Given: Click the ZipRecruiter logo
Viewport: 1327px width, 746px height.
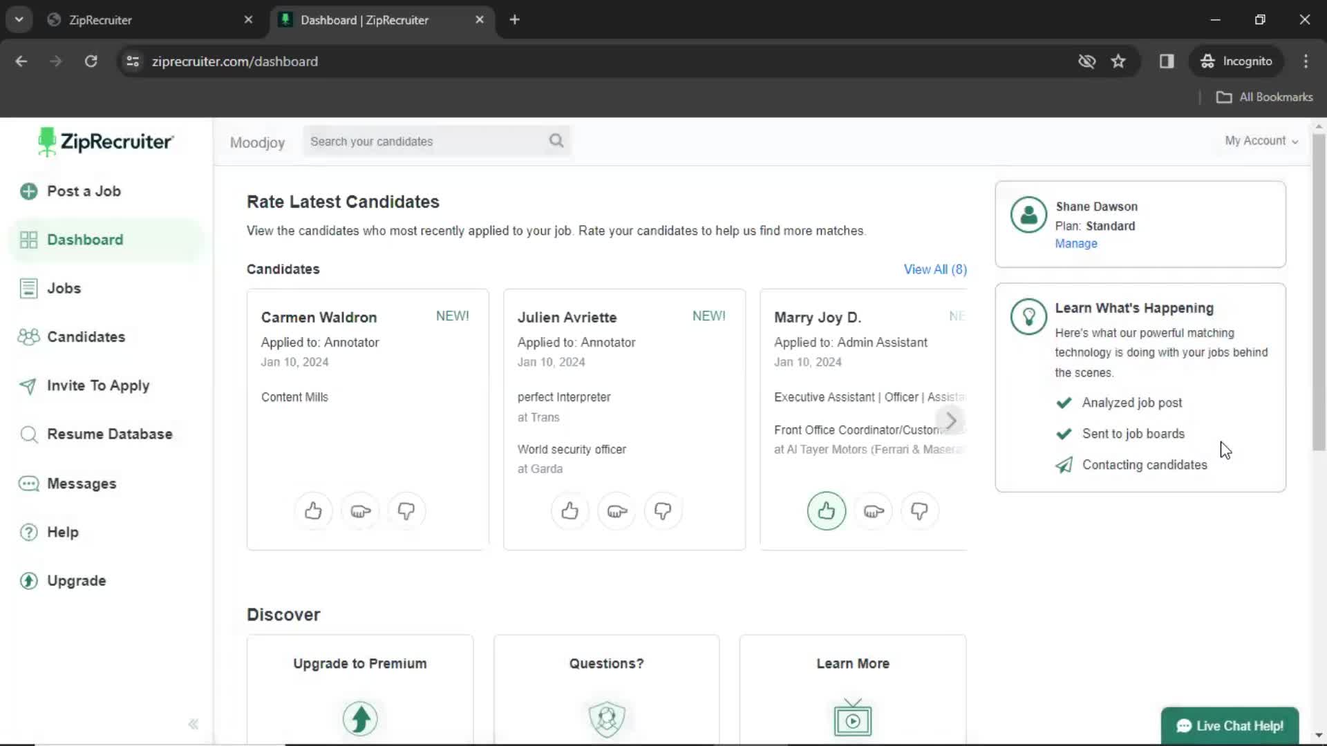Looking at the screenshot, I should pyautogui.click(x=105, y=142).
